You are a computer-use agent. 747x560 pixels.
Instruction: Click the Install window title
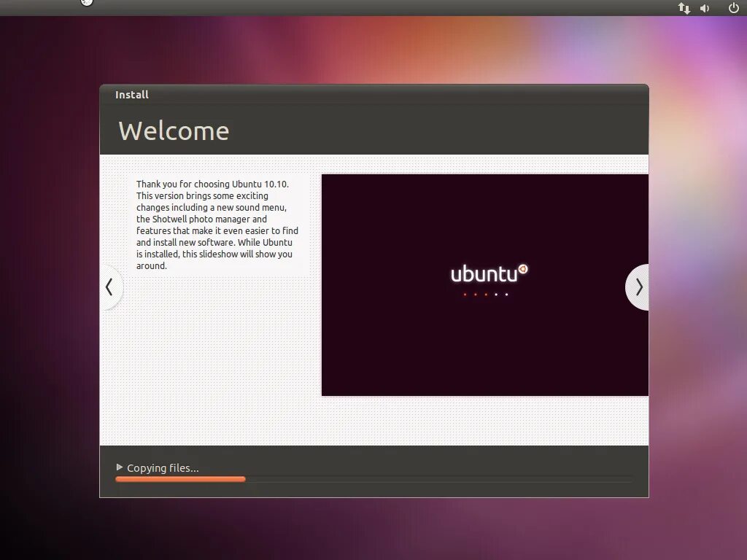[132, 95]
